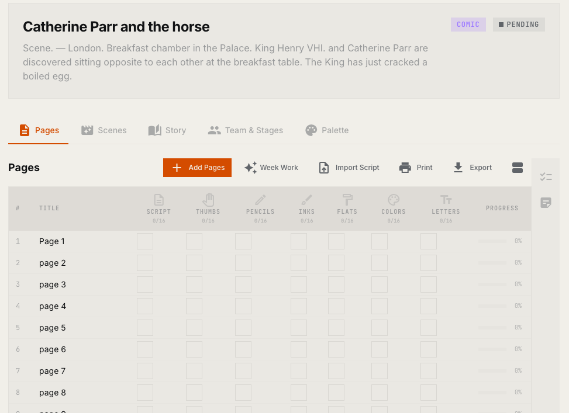Click the Colors palette column icon
This screenshot has width=569, height=413.
394,200
